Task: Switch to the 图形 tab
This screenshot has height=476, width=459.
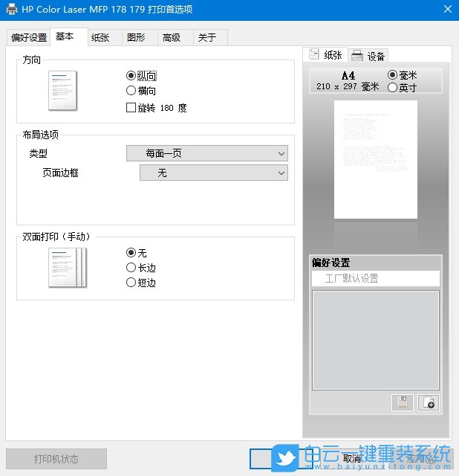Action: click(x=140, y=38)
